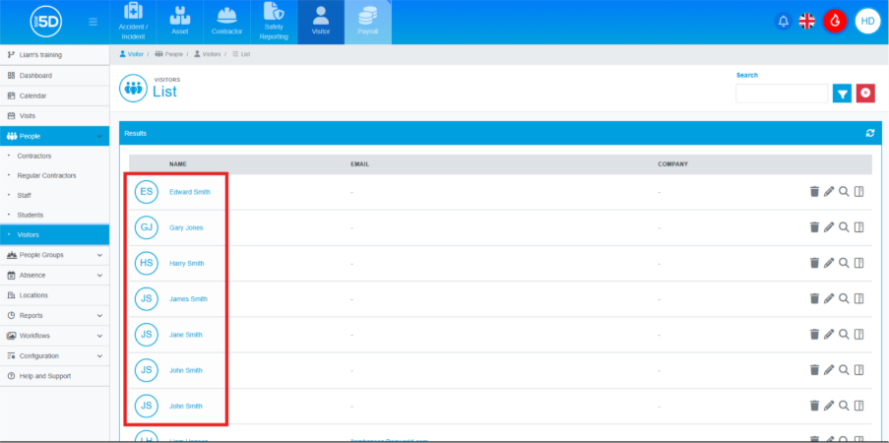889x443 pixels.
Task: Expand the Configuration section
Action: point(54,355)
